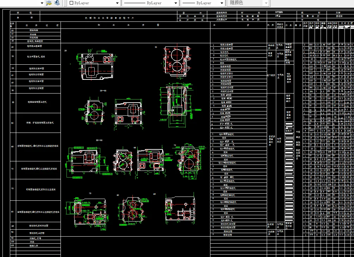Pick the gearbox view labeled 25
This screenshot has height=257, width=354.
(97, 65)
